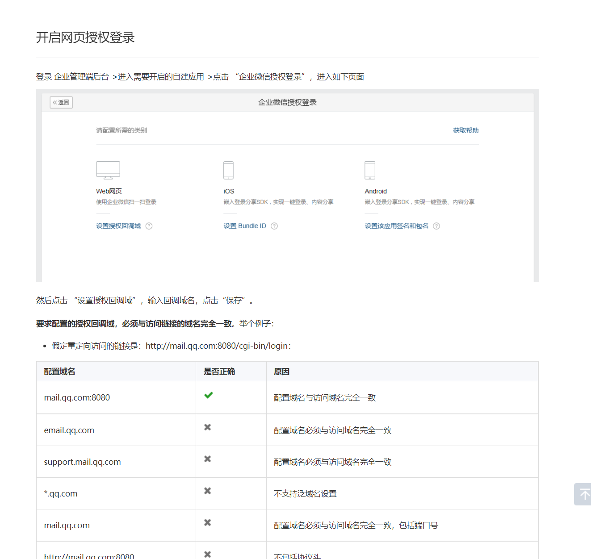Click the example URL http://mail.qq.com:8080/cgi-bin/login
Viewport: 591px width, 559px height.
(217, 346)
